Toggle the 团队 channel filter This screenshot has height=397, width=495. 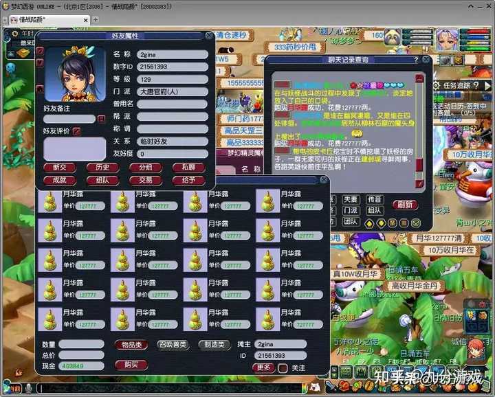pos(350,221)
